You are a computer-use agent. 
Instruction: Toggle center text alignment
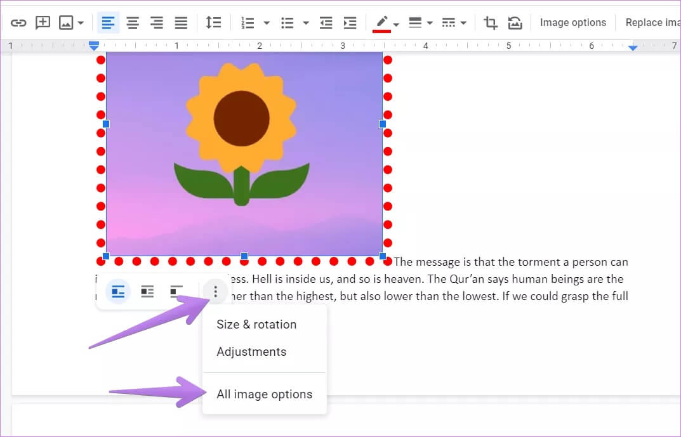coord(132,23)
